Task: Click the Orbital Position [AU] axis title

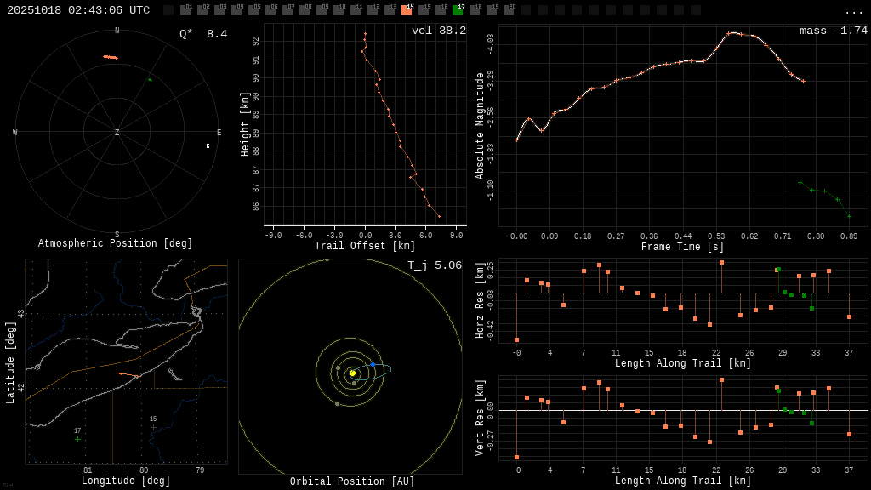Action: coord(352,482)
